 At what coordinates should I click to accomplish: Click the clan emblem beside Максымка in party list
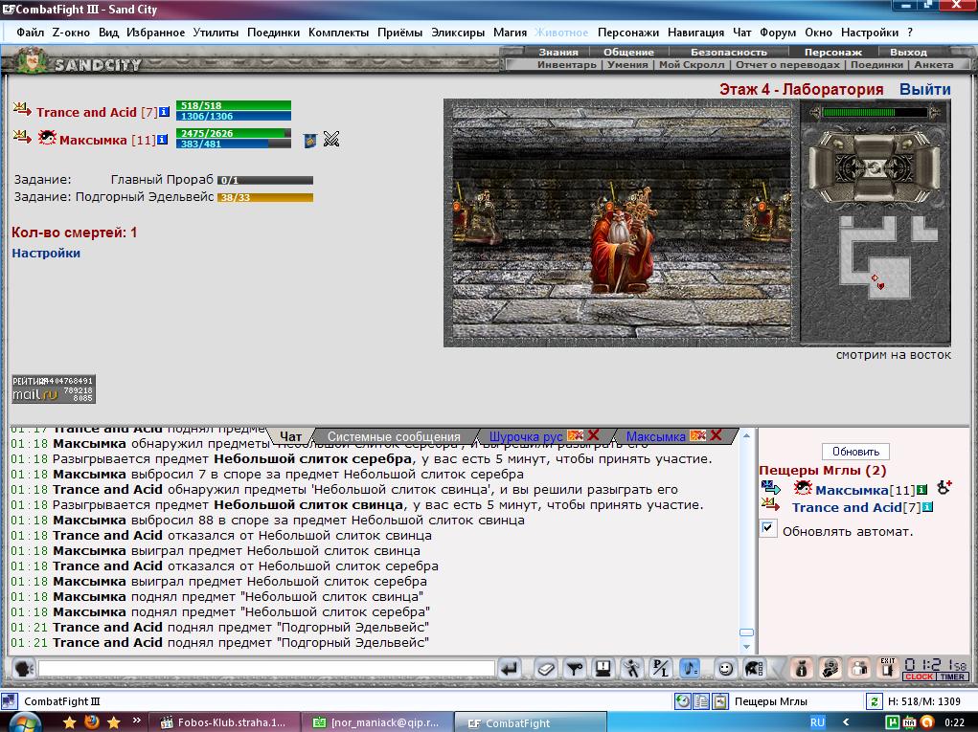point(47,137)
